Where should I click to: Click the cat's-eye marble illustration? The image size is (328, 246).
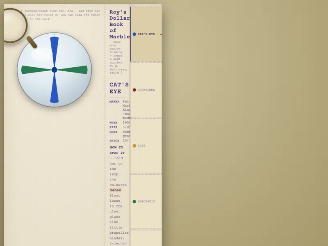pos(55,70)
